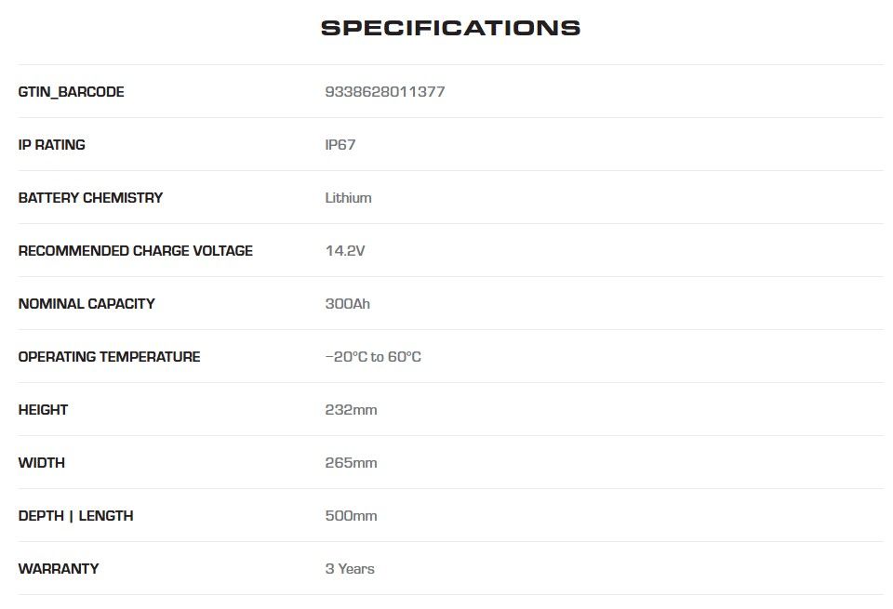The height and width of the screenshot is (609, 893).
Task: Click the RECOMMENDED CHARGE VOLTAGE label
Action: click(135, 251)
